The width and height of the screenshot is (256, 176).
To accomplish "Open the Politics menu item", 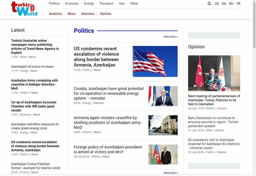I will point(54,4).
